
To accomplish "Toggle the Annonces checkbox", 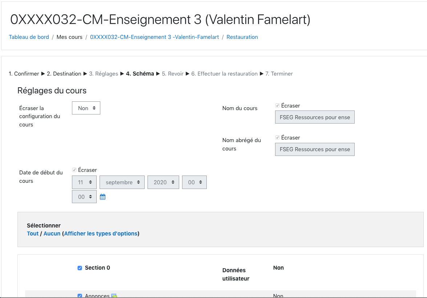I will click(80, 296).
